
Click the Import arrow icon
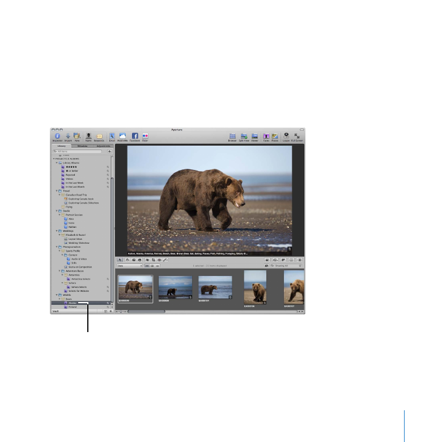(x=68, y=136)
